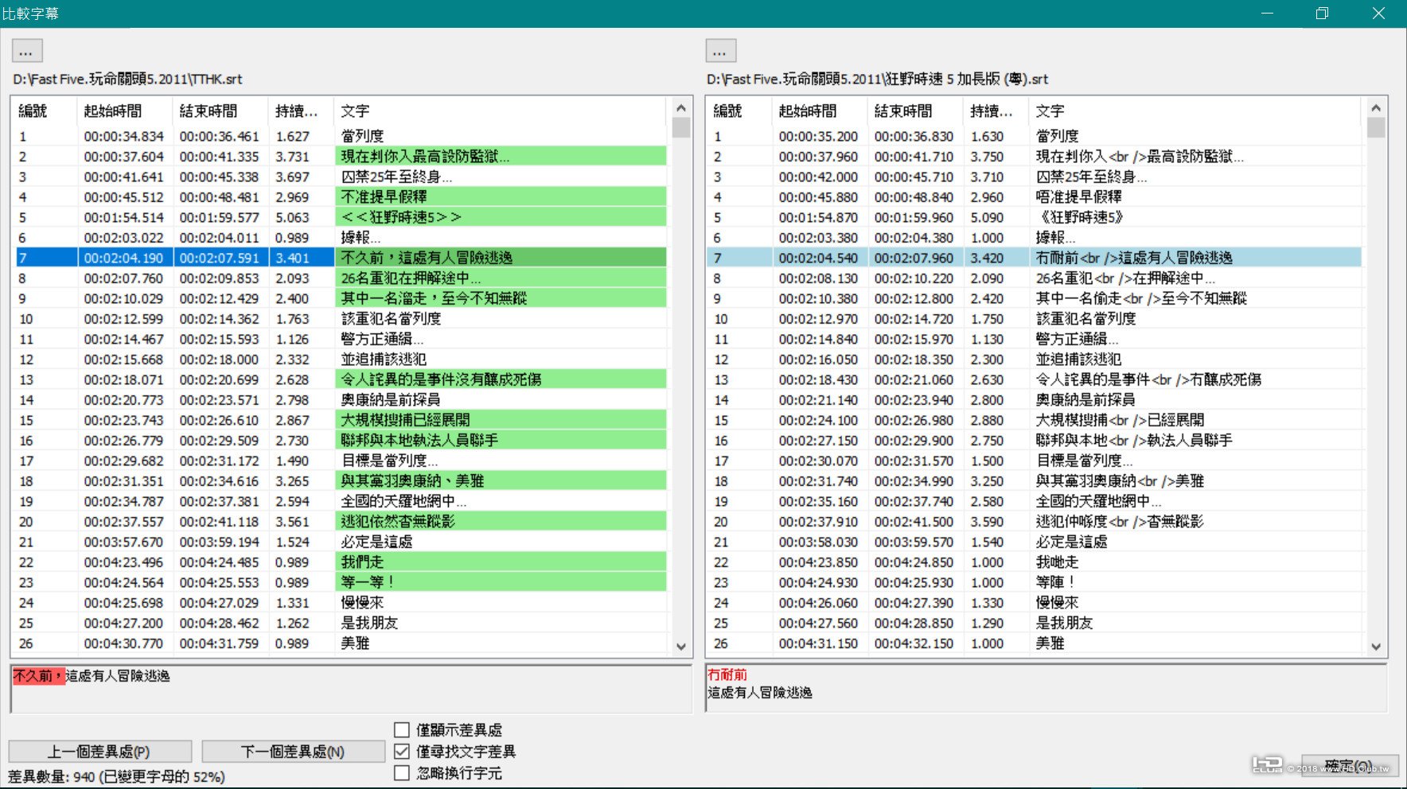
Task: Select the row 與其黨羽奧康納、美雅
Action: (x=341, y=481)
